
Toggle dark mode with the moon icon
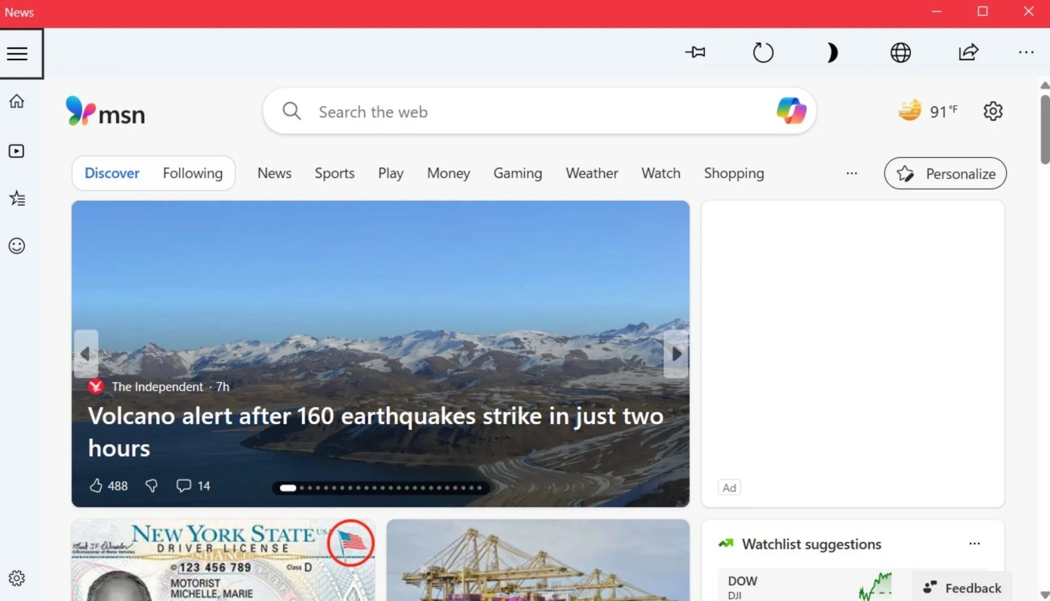point(832,52)
